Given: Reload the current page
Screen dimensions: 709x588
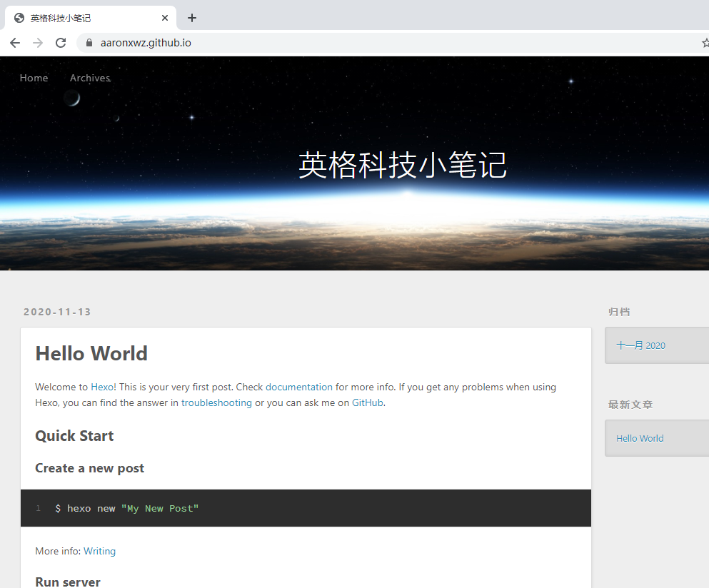Looking at the screenshot, I should tap(61, 43).
